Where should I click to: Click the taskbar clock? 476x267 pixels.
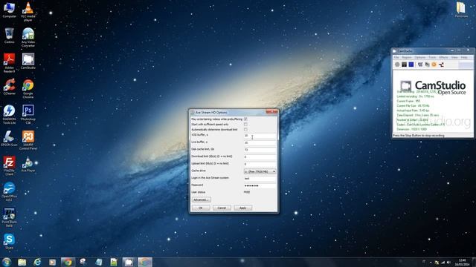click(462, 263)
